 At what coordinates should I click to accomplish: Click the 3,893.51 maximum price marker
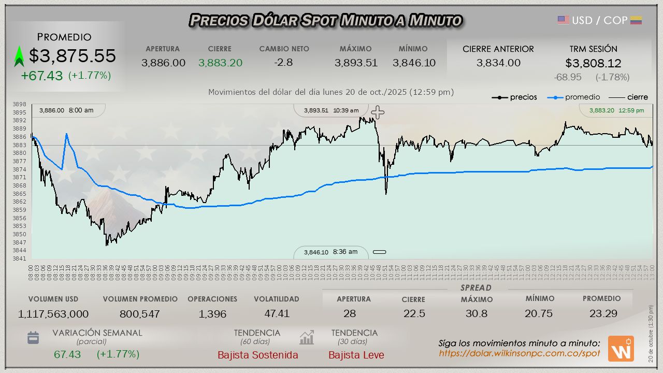tap(331, 110)
